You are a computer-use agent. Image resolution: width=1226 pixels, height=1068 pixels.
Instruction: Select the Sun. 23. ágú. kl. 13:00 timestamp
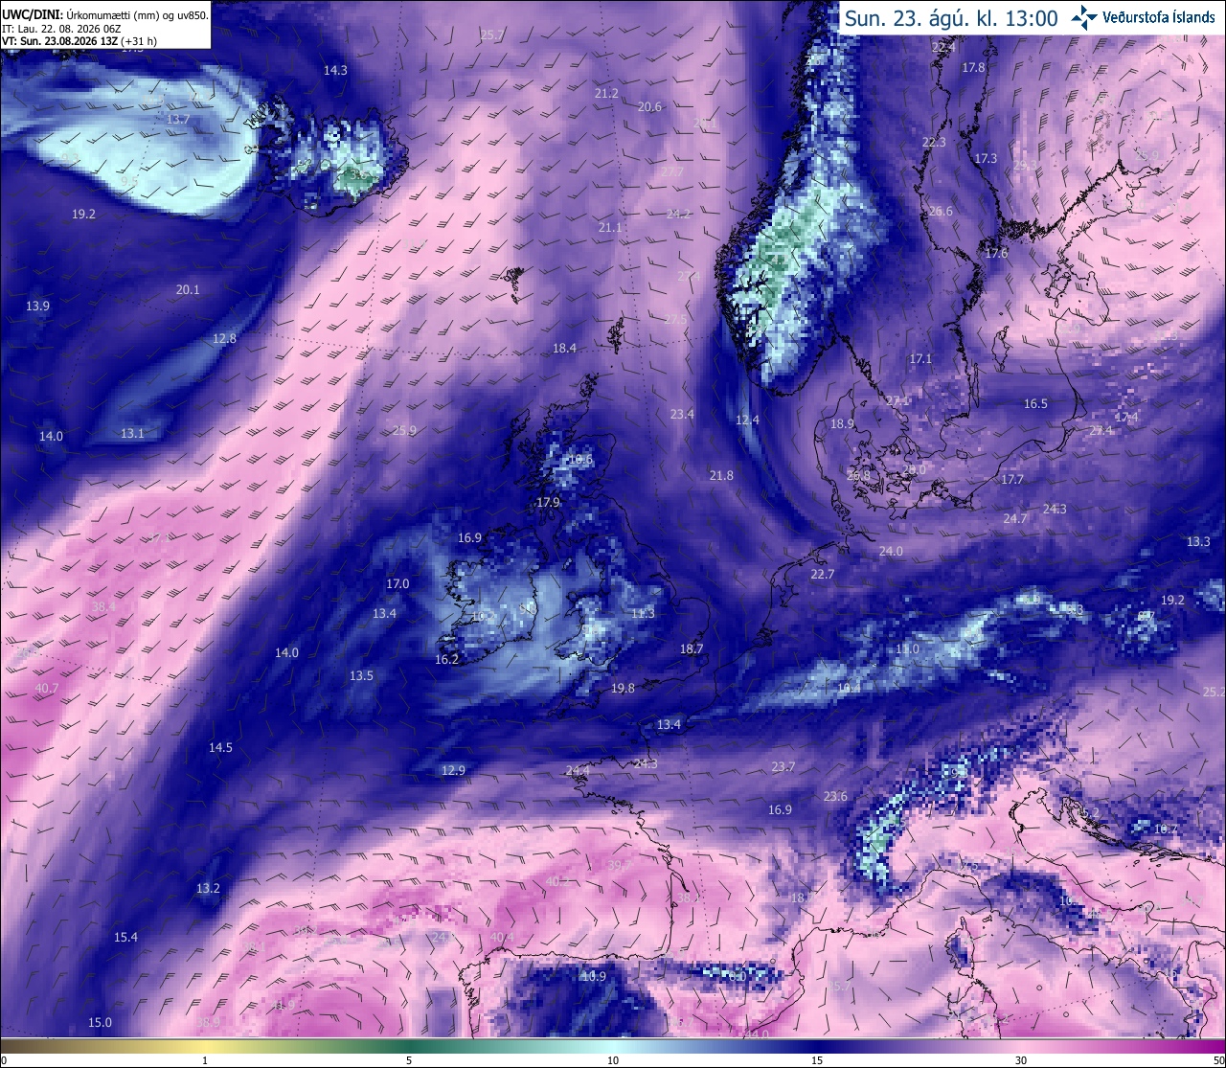point(950,18)
